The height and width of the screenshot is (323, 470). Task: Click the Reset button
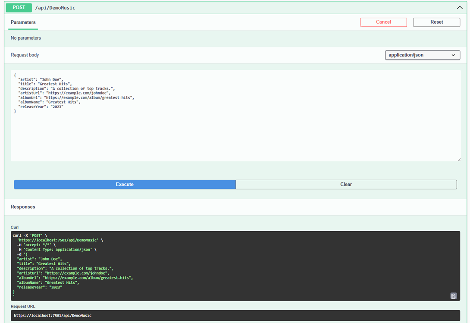point(436,22)
